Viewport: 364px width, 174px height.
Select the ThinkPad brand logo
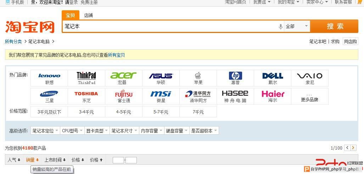point(86,75)
